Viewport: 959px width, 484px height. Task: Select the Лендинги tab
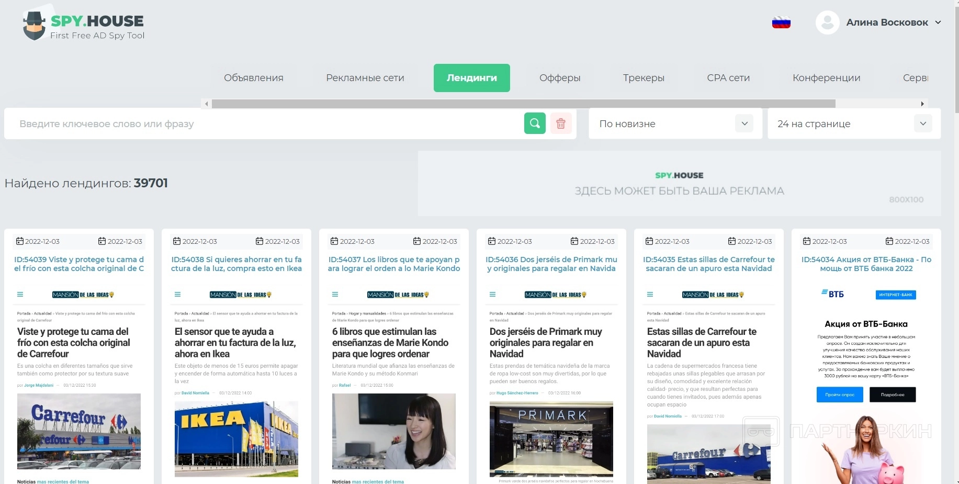[472, 78]
